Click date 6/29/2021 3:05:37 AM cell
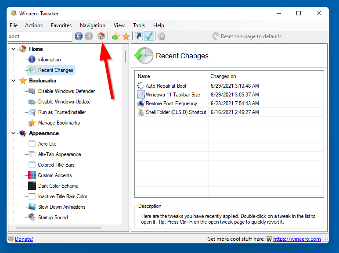The height and width of the screenshot is (253, 339). point(234,95)
